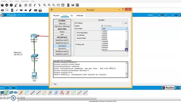Select the Draw Ellipse tool
This screenshot has width=181, height=102.
coord(26,10)
